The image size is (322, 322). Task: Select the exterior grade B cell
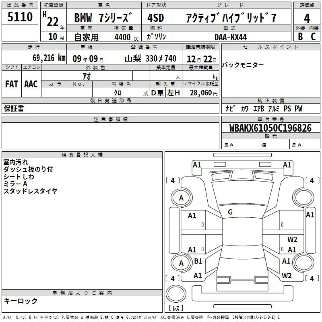(300, 36)
